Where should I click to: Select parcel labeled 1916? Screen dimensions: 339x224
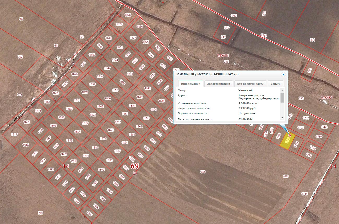point(26,145)
